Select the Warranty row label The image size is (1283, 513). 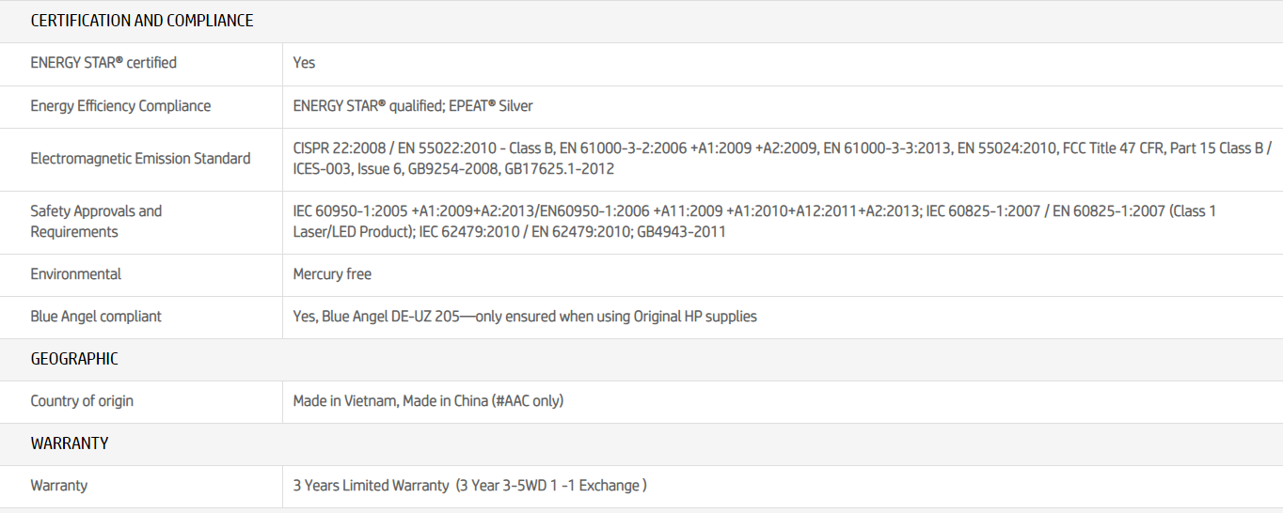point(59,486)
